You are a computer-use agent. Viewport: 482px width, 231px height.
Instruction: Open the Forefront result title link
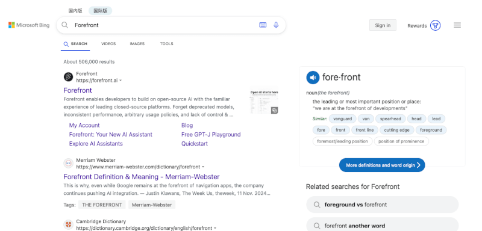(x=78, y=90)
